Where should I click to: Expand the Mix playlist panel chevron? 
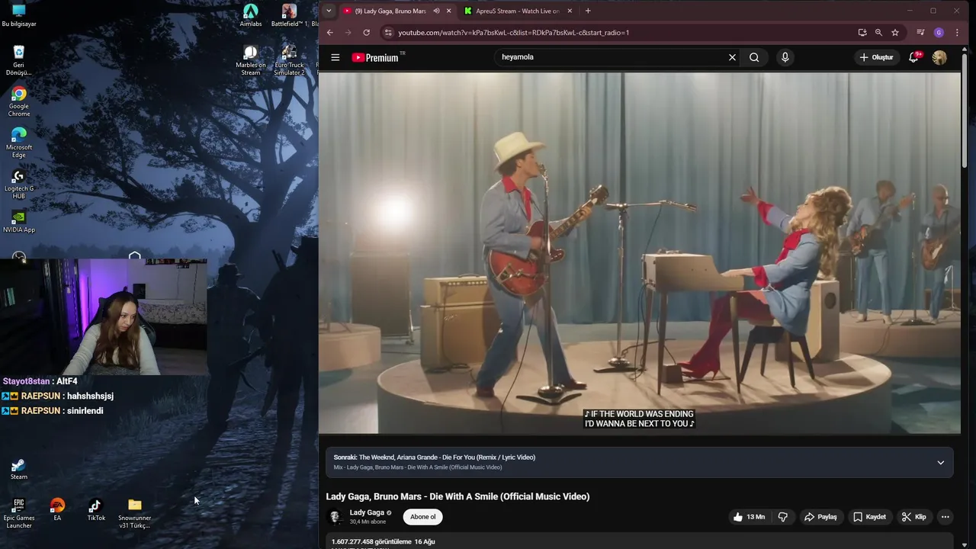click(940, 463)
